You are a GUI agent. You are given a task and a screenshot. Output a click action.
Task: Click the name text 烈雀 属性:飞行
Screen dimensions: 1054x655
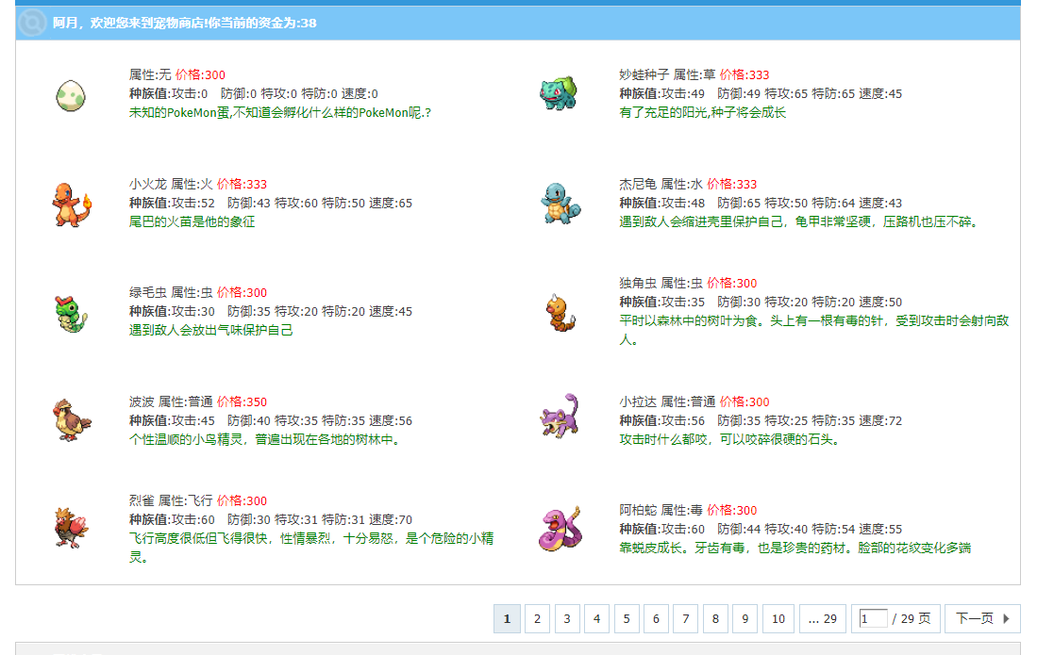171,500
